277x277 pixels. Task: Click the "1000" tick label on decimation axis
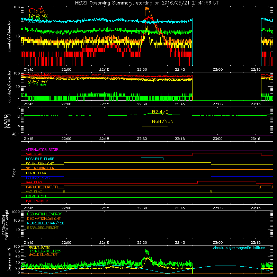click(x=16, y=212)
